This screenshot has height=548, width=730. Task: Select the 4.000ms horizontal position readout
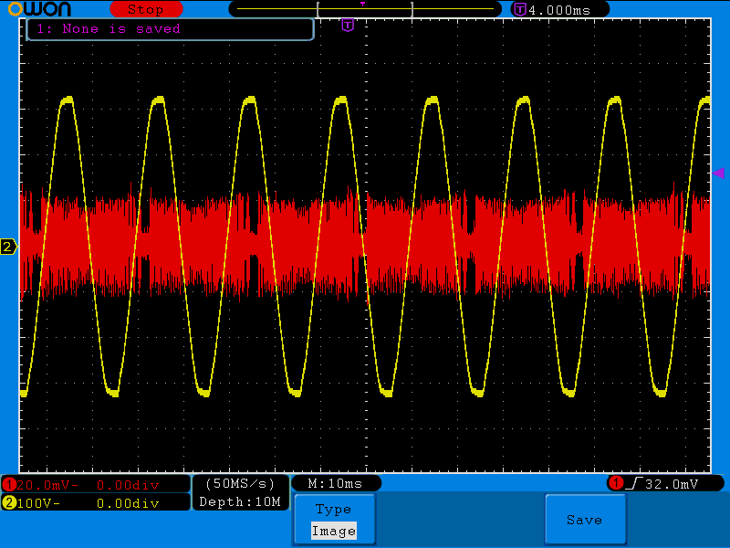click(558, 9)
